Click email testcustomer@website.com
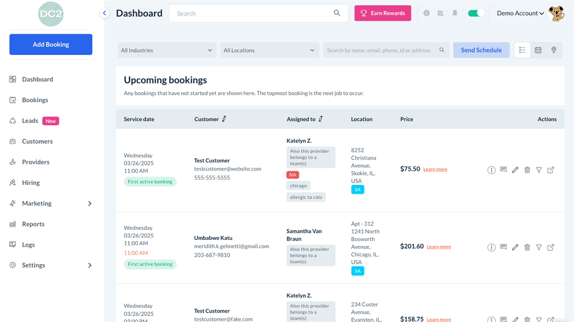The width and height of the screenshot is (574, 322). pos(227,169)
